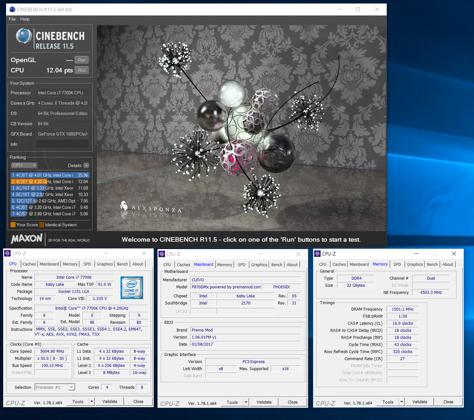Screen dimensions: 474x420
Task: Click the CPU-Z chip icon in Memory window
Action: point(317,254)
